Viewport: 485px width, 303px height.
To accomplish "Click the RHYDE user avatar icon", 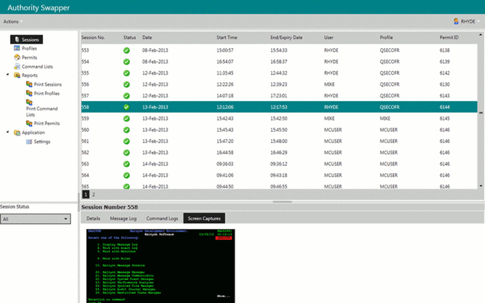I will point(456,21).
